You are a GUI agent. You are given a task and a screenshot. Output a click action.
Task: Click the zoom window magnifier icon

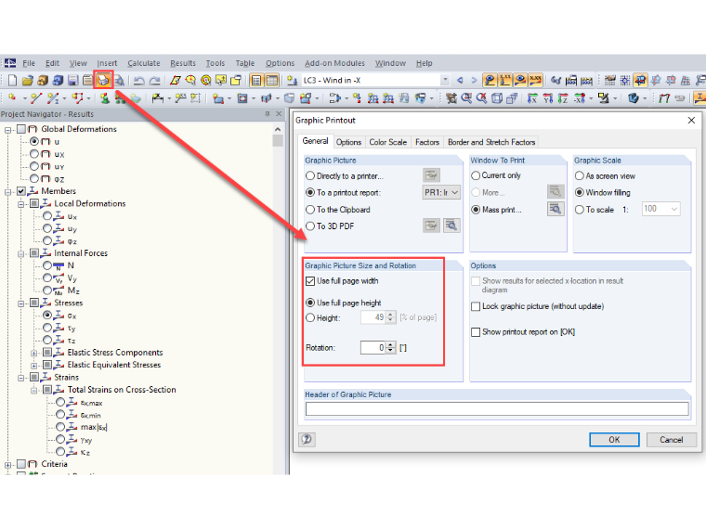(x=466, y=97)
